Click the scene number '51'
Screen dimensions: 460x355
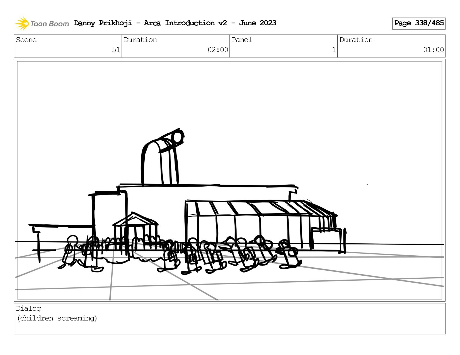pyautogui.click(x=116, y=50)
